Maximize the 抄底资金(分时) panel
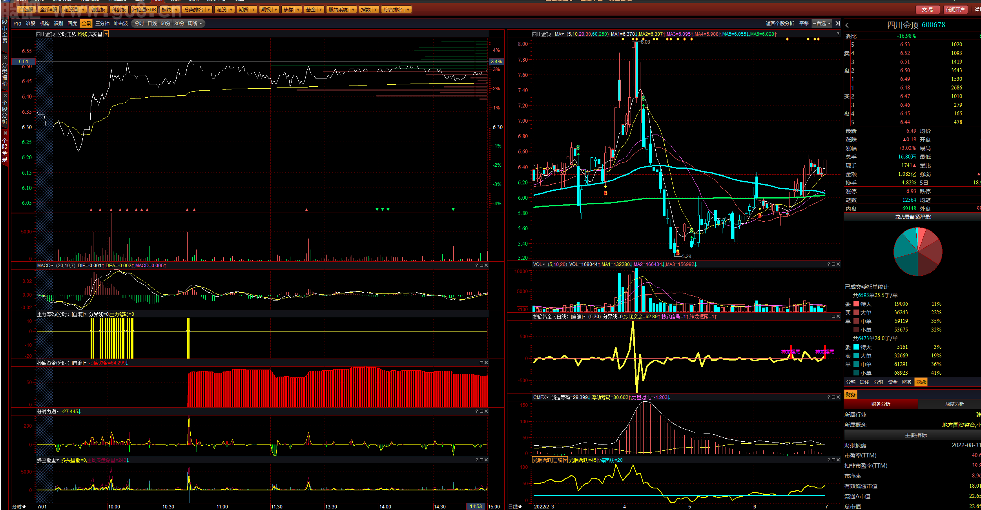981x510 pixels. 481,363
